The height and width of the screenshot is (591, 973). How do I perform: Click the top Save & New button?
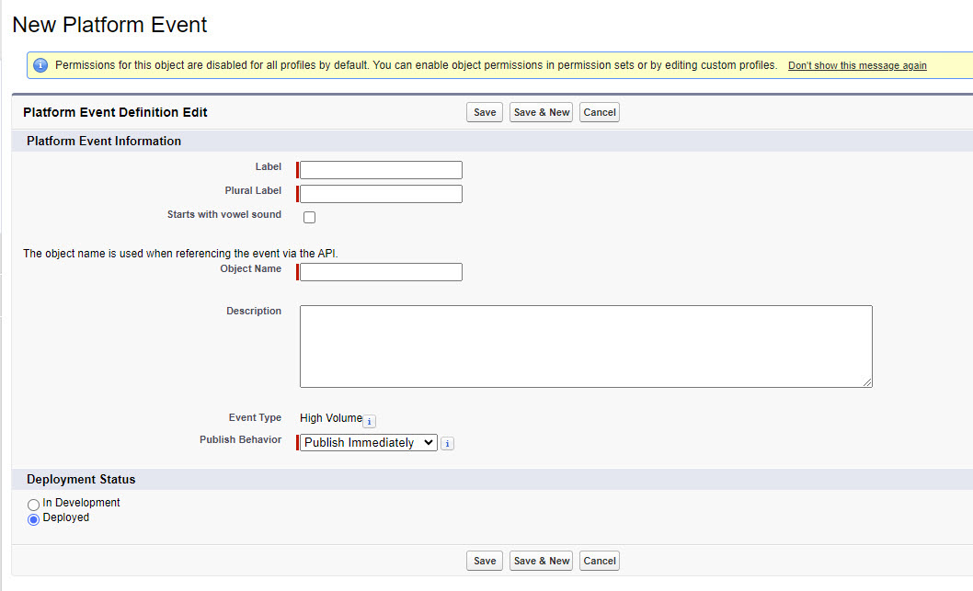coord(541,112)
